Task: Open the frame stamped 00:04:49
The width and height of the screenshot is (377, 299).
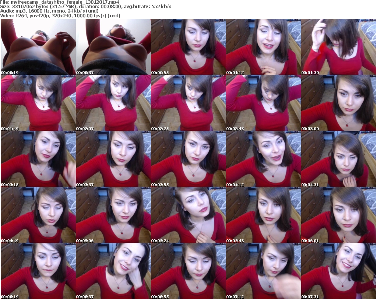Action: click(x=38, y=215)
